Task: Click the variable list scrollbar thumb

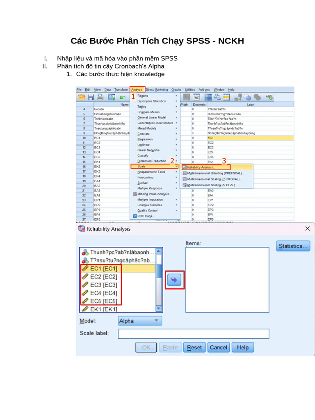Action: pyautogui.click(x=159, y=271)
